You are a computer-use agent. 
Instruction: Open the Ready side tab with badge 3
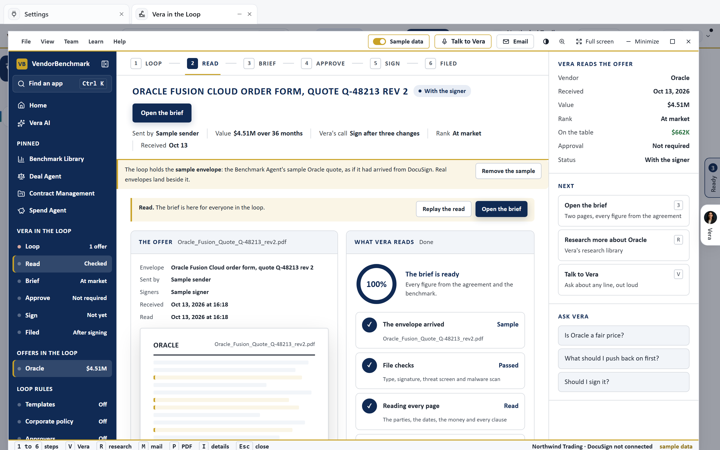tap(712, 178)
